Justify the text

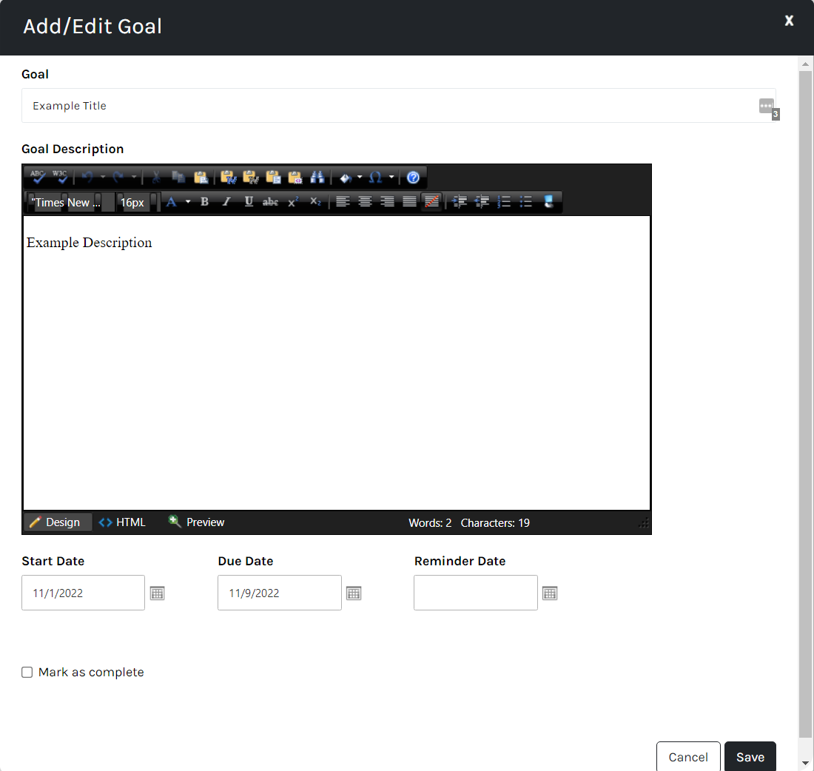410,201
